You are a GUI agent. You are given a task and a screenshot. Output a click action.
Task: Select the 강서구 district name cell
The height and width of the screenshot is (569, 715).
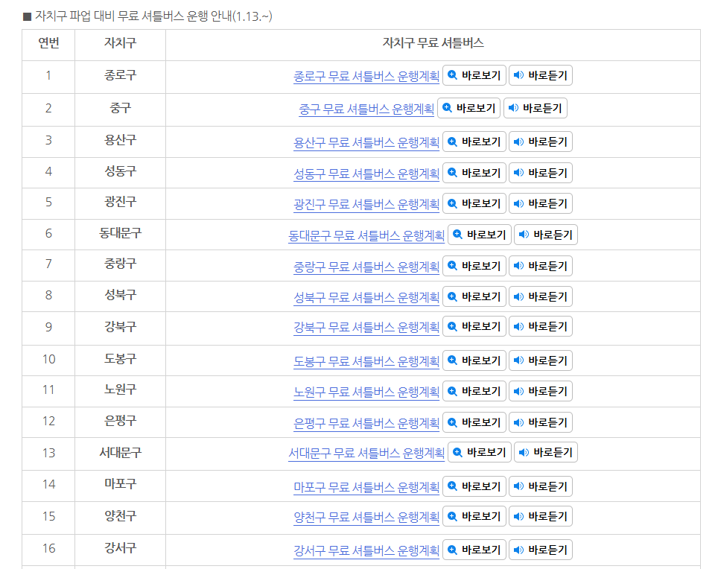point(120,548)
